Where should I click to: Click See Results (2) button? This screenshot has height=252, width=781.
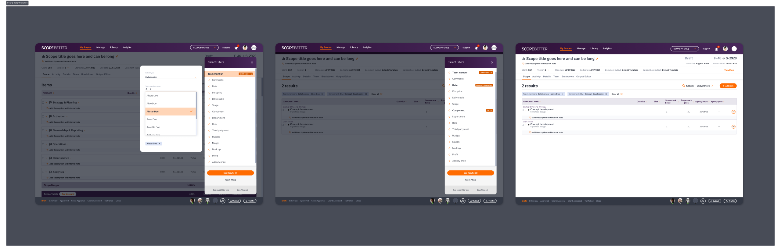coord(470,173)
